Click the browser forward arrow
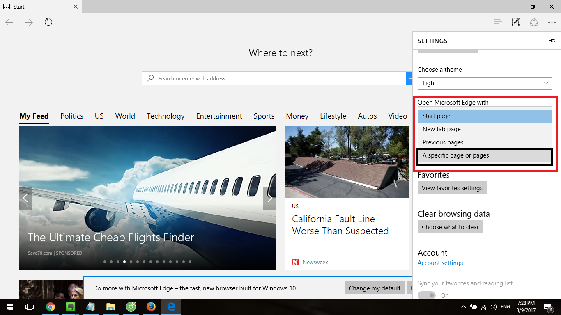Viewport: 561px width, 315px height. (29, 22)
